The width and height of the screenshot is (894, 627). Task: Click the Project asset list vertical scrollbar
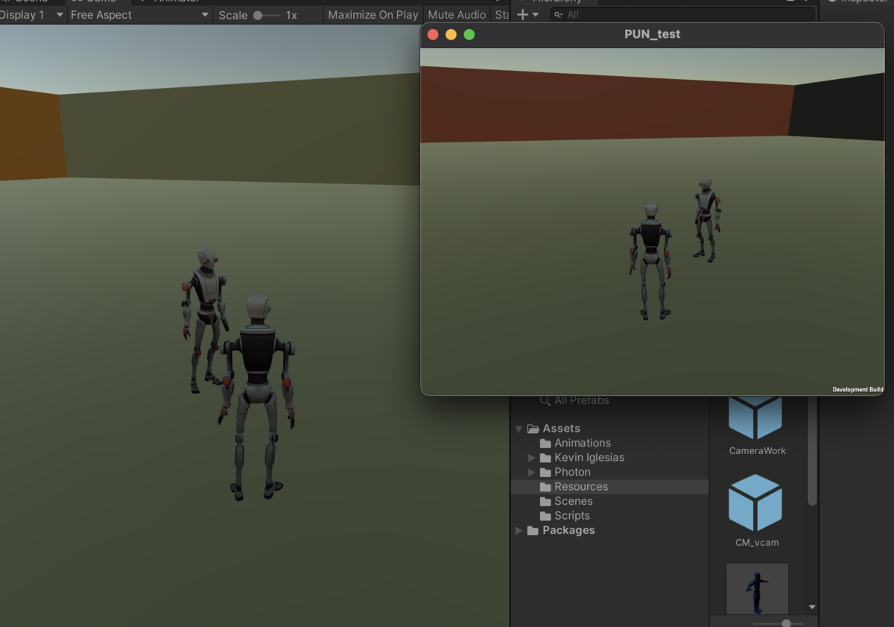tap(812, 452)
